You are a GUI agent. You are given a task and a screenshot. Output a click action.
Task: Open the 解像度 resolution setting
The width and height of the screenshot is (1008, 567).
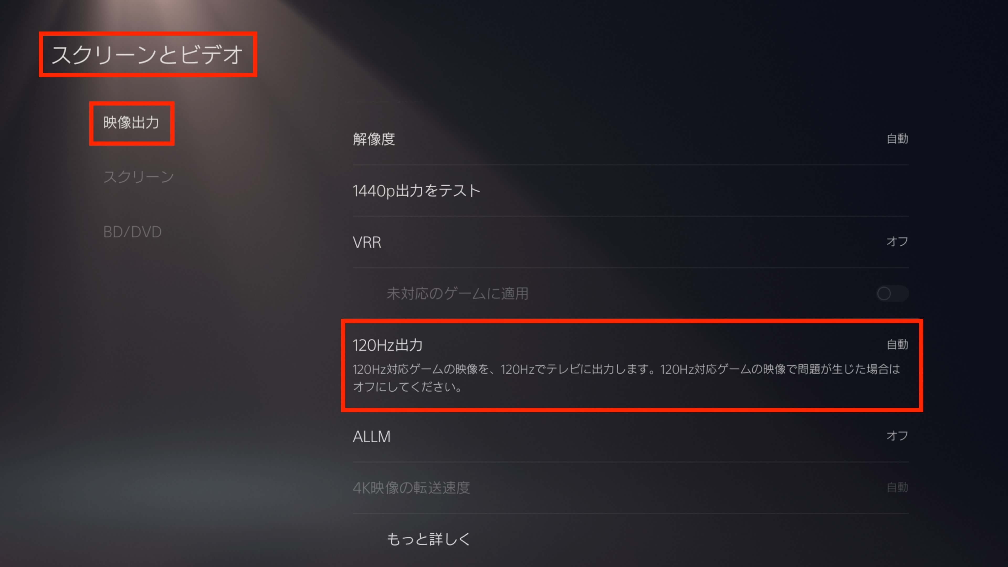631,139
